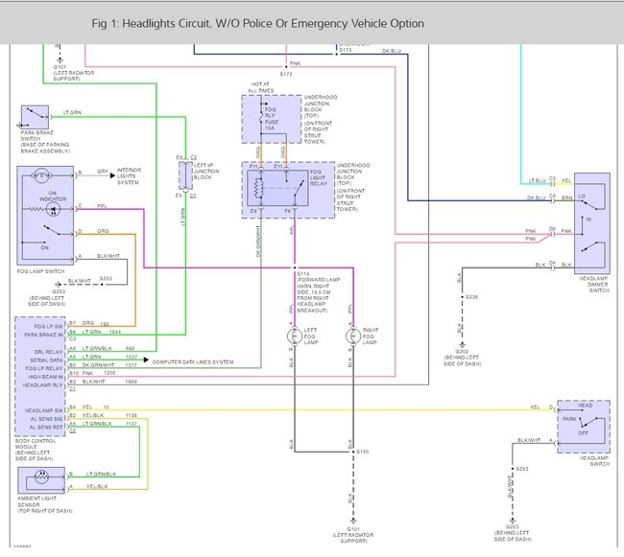This screenshot has height=557, width=624.
Task: Click the HOT AT ALL TIMES label
Action: coord(261,87)
